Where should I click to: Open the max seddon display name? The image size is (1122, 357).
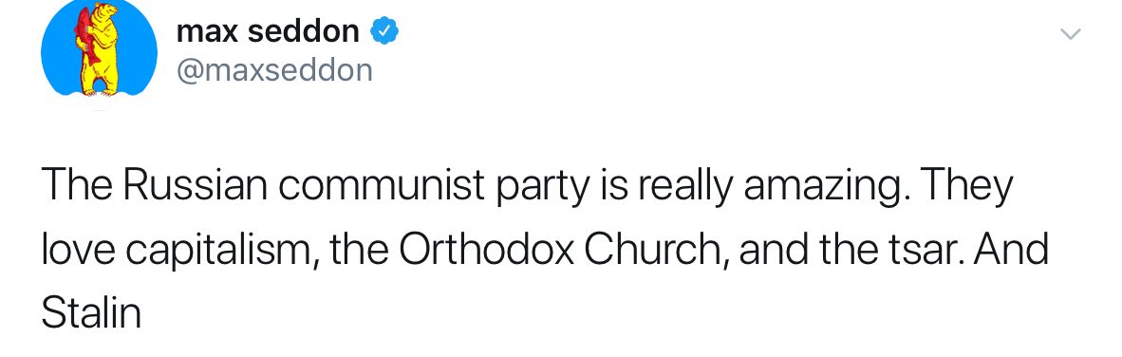(267, 31)
